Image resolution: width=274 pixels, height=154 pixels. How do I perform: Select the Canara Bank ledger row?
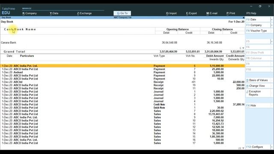122,43
